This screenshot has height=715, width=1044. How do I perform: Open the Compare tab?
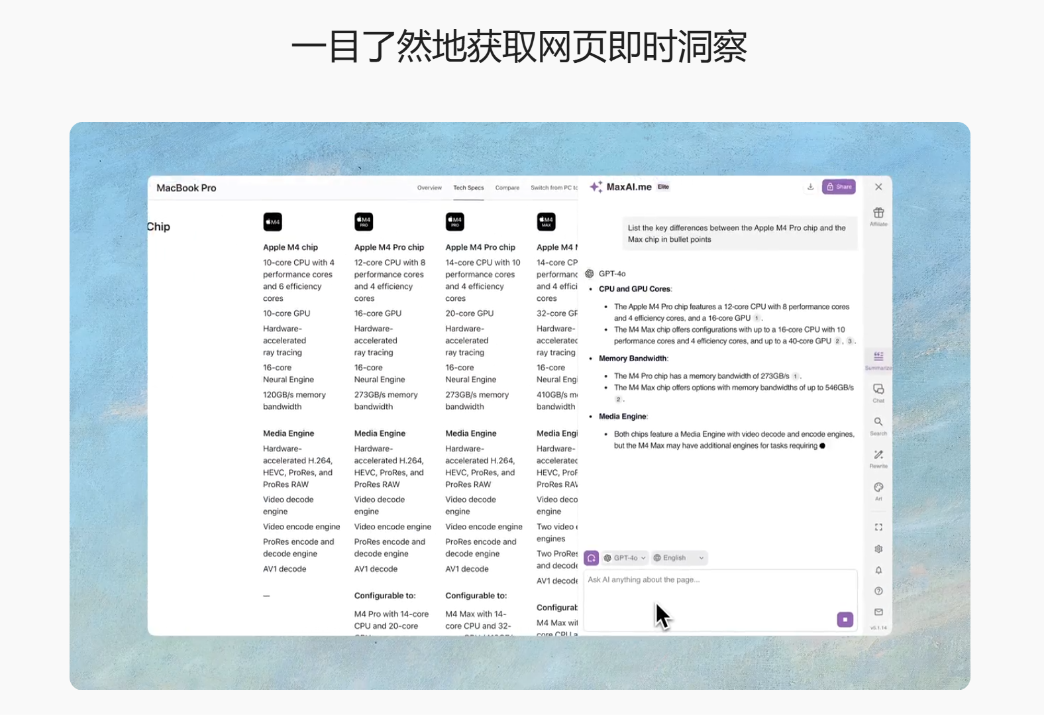click(x=507, y=188)
